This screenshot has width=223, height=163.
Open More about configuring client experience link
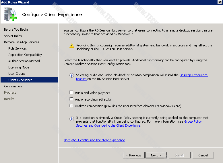(x=94, y=140)
